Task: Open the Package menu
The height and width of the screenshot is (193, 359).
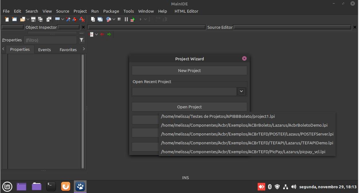Action: click(111, 11)
